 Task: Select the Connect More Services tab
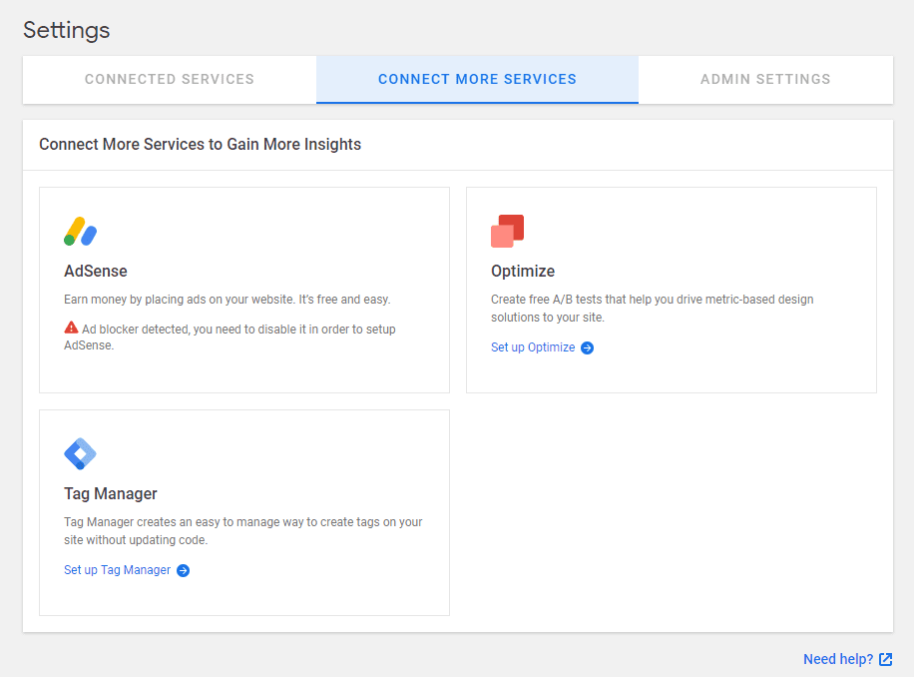pyautogui.click(x=477, y=79)
